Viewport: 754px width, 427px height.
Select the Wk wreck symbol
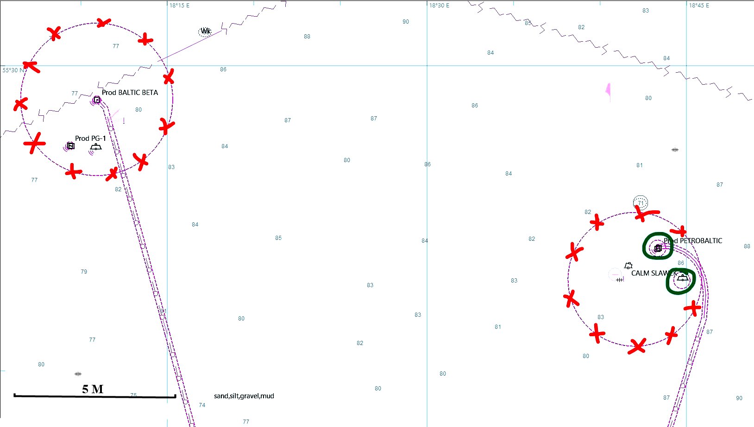point(205,31)
